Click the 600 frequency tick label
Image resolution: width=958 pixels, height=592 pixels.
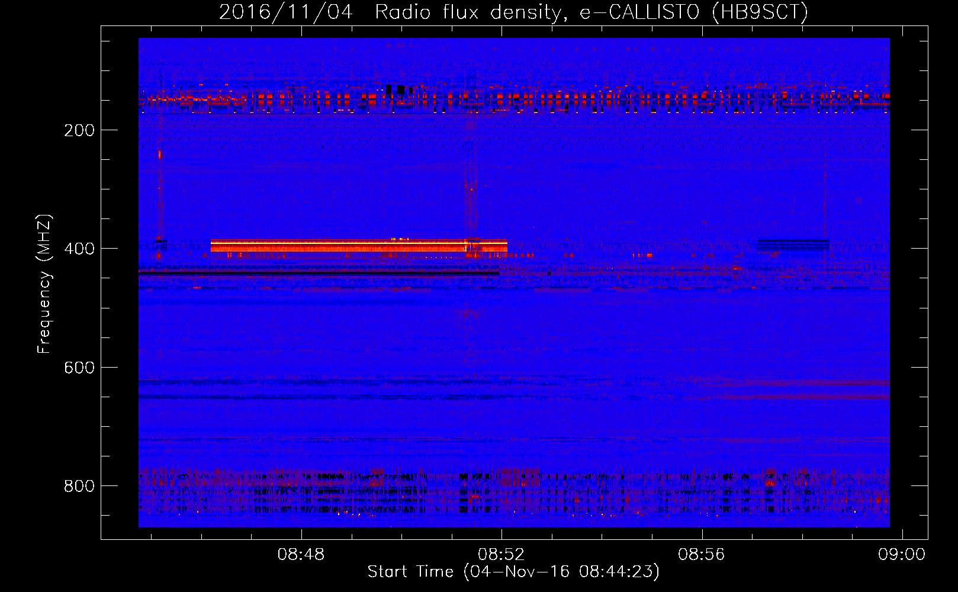pyautogui.click(x=79, y=368)
